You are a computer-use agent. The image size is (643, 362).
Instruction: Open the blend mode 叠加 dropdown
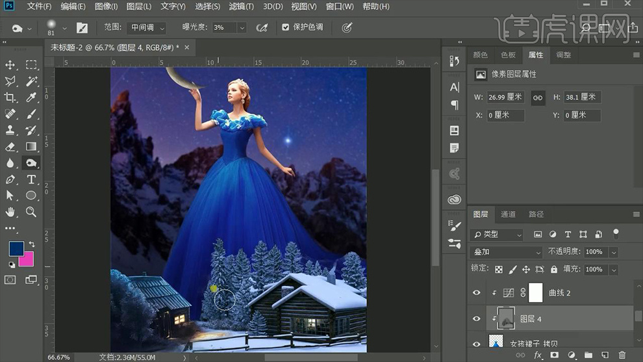pos(506,252)
